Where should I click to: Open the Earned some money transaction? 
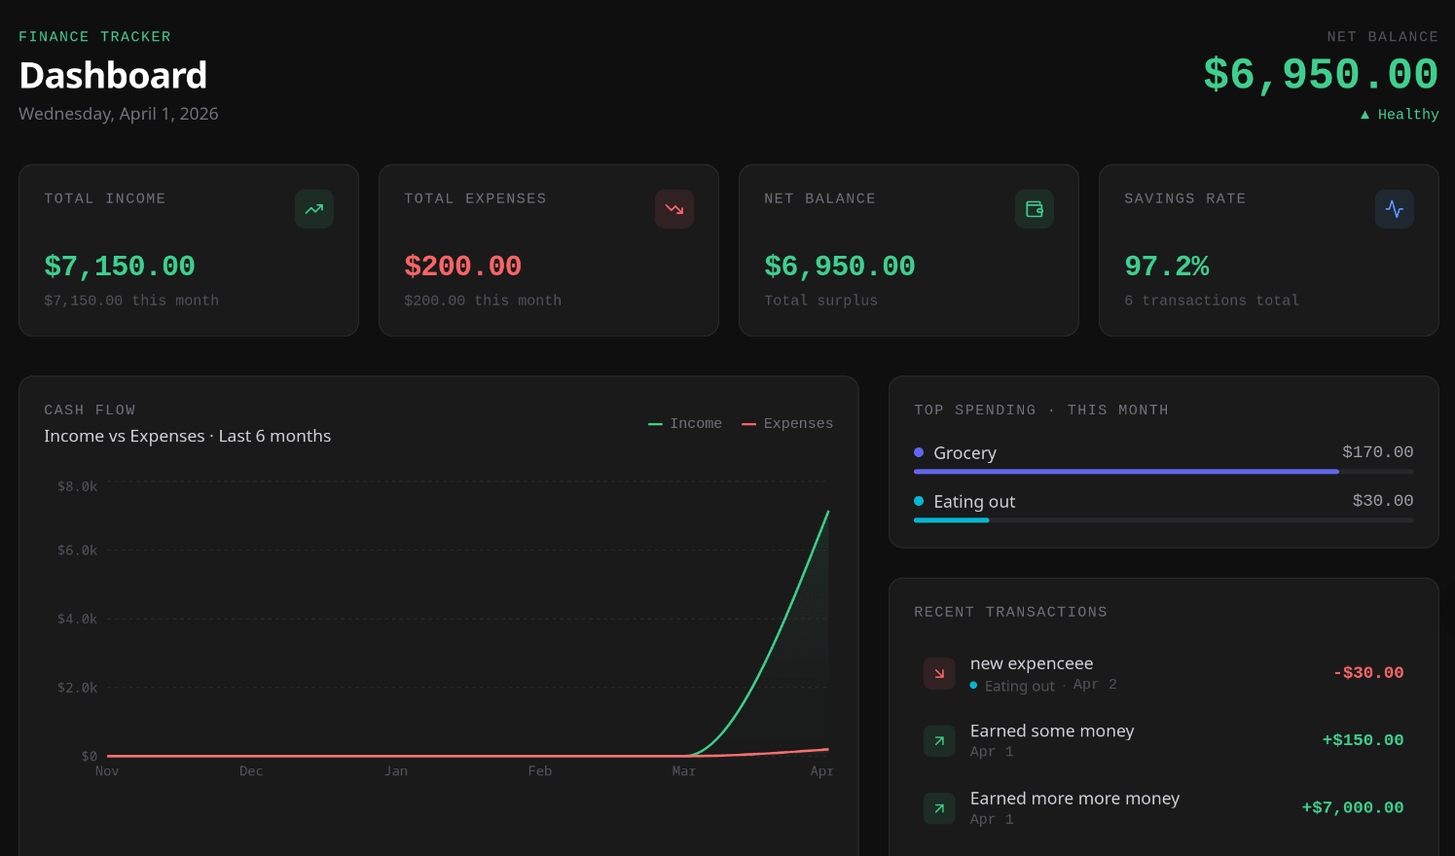tap(1051, 731)
